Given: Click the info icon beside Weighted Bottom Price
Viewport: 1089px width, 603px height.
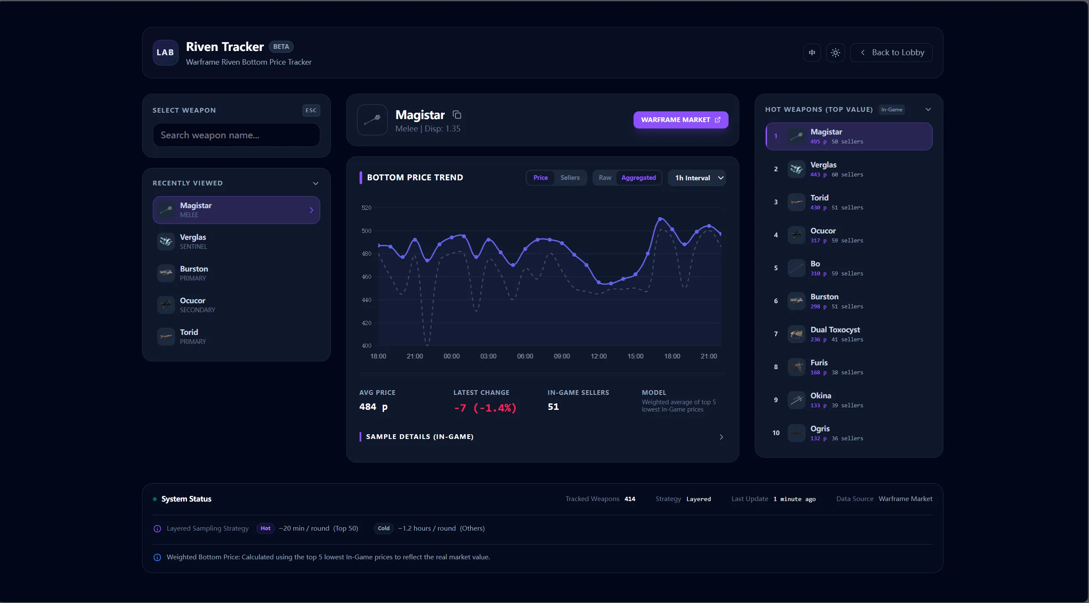Looking at the screenshot, I should [x=157, y=557].
